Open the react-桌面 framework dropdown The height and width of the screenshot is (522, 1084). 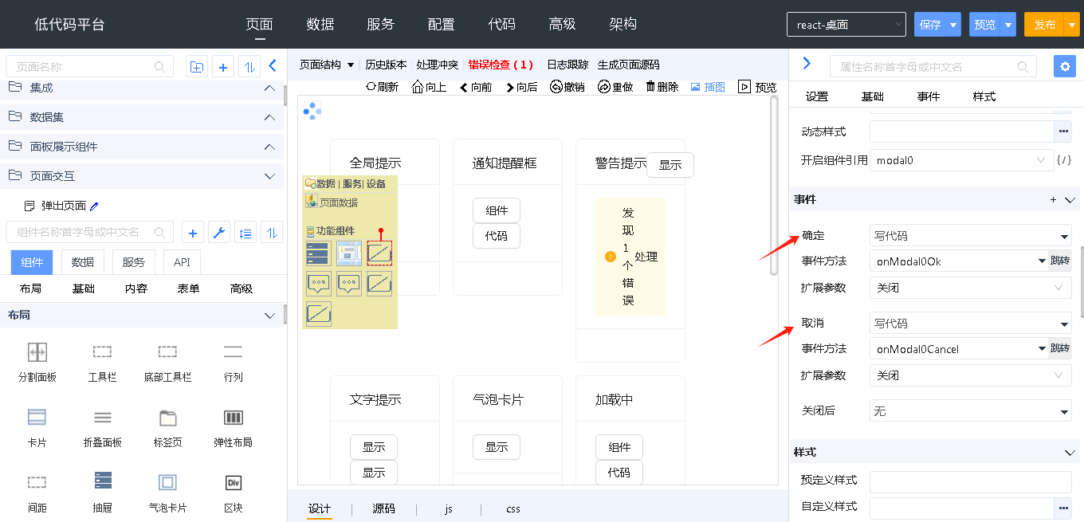pyautogui.click(x=846, y=25)
